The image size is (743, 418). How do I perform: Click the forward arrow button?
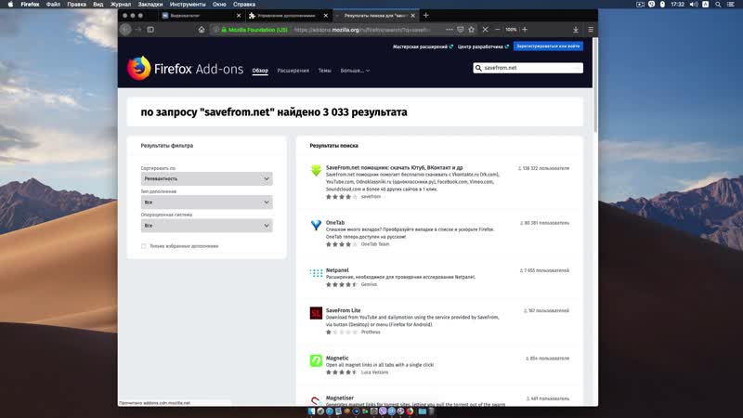[138, 30]
